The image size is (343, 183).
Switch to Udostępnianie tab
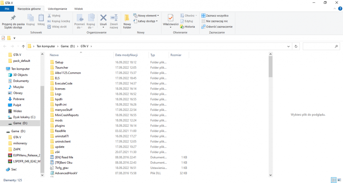point(58,9)
